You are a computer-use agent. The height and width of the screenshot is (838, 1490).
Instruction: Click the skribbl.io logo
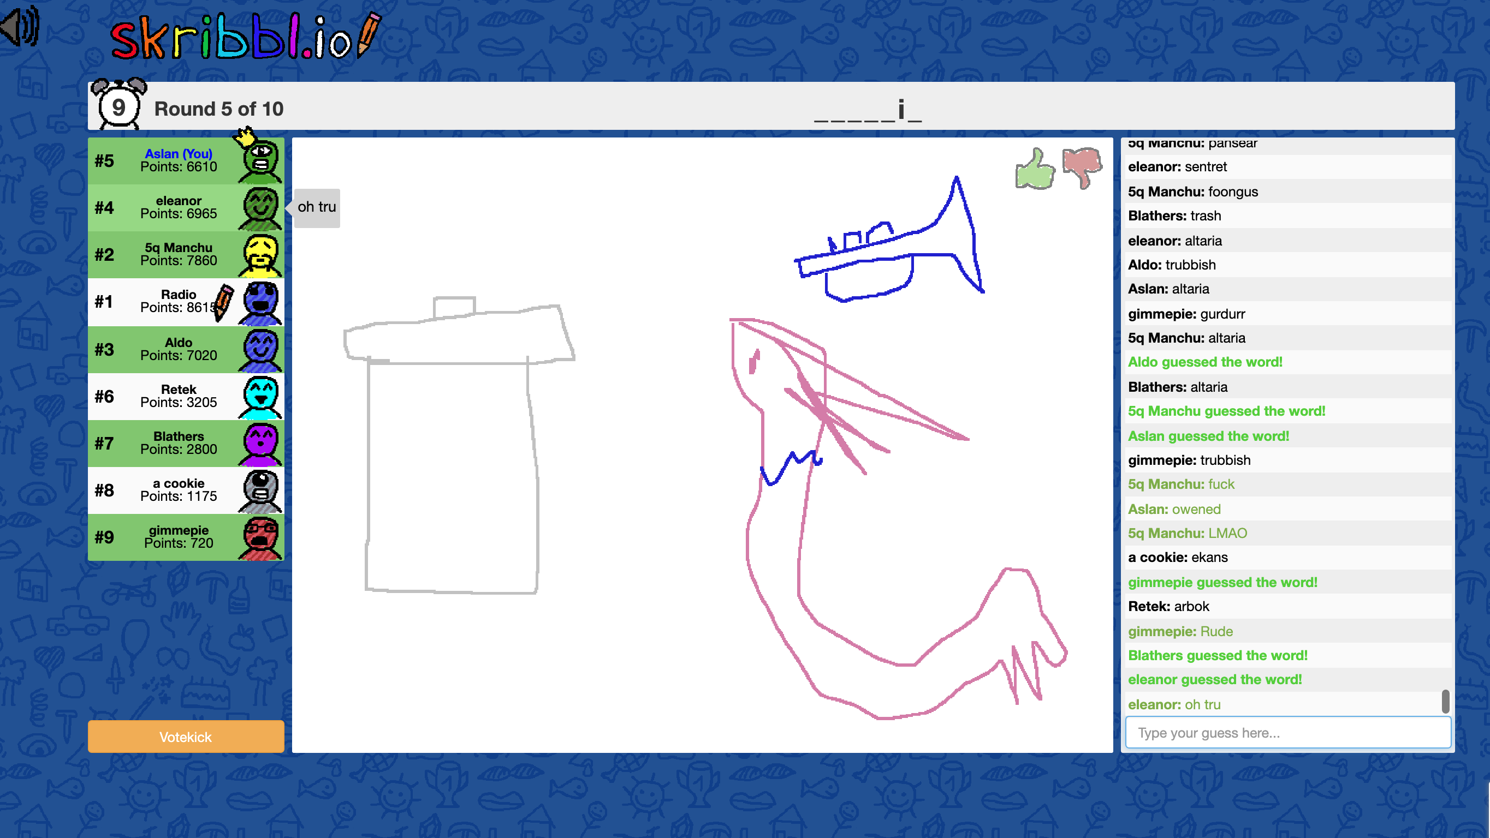pyautogui.click(x=246, y=36)
